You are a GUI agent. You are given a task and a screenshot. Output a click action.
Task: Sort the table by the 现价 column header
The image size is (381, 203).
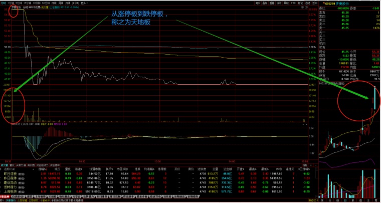(57, 169)
